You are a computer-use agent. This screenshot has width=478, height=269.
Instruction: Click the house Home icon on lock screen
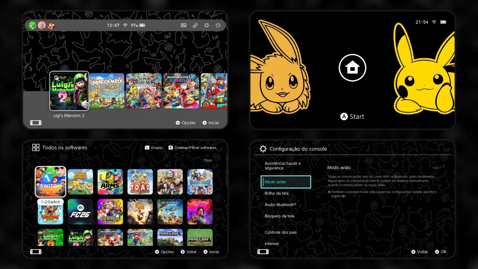pyautogui.click(x=353, y=68)
